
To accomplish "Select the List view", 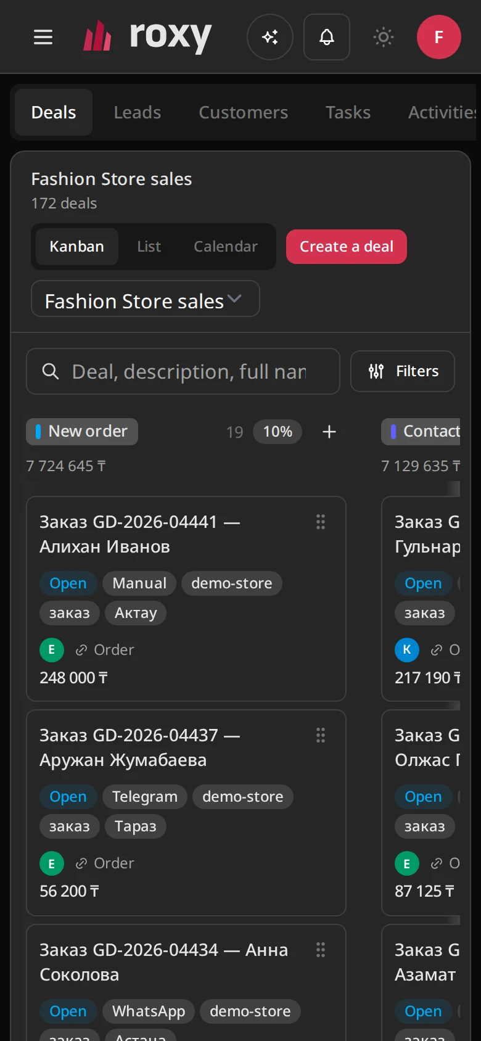I will (x=149, y=247).
